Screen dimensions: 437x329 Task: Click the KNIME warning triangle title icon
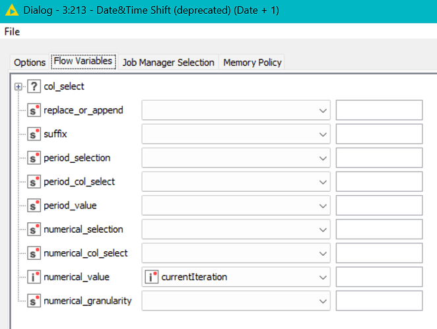[x=11, y=11]
